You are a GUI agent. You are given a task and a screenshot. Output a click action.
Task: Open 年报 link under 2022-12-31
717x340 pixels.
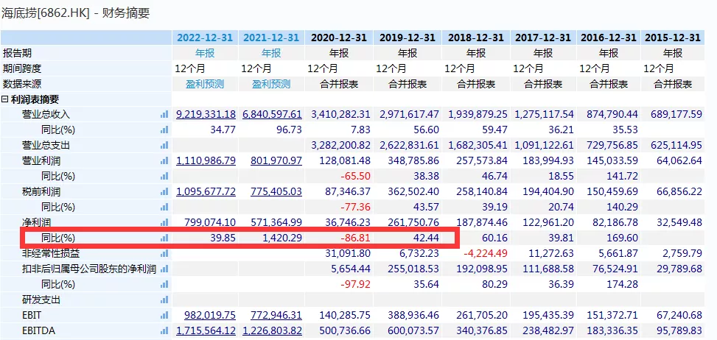[206, 53]
